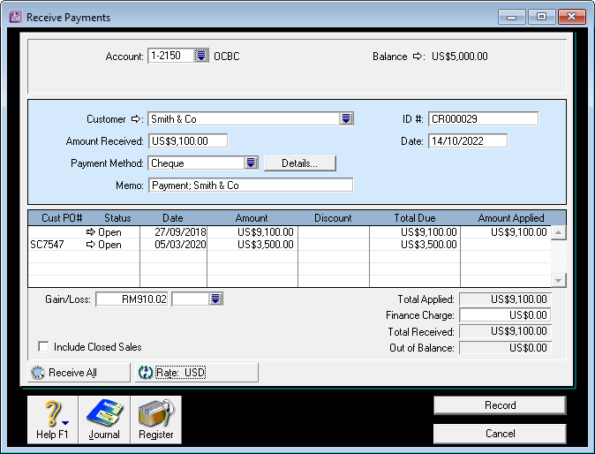Click Customer zoom arrow beside label
Viewport: 595px width, 454px height.
click(x=137, y=119)
